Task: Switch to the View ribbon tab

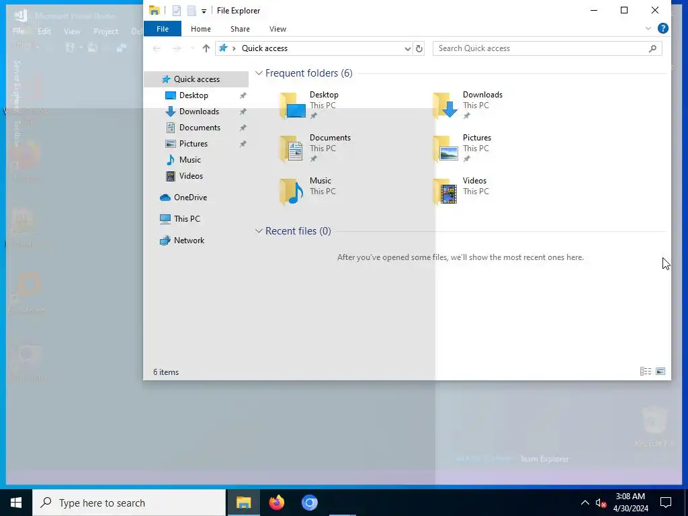Action: [277, 29]
